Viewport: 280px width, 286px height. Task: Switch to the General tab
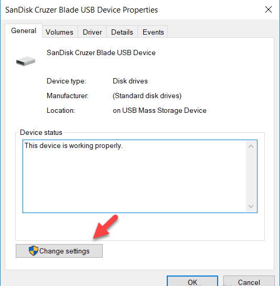pyautogui.click(x=24, y=30)
